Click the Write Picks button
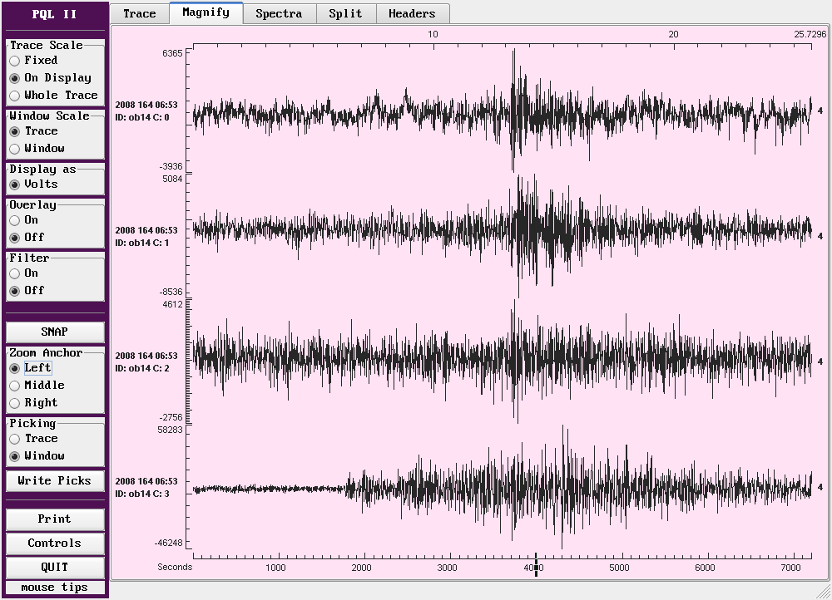832x600 pixels. (x=55, y=481)
